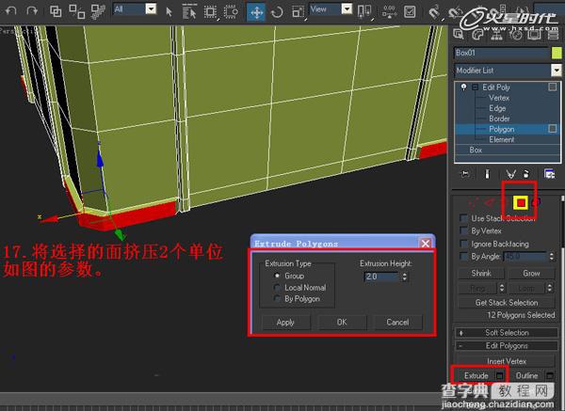Open the Extrude settings box
565x411 pixels.
[x=500, y=375]
